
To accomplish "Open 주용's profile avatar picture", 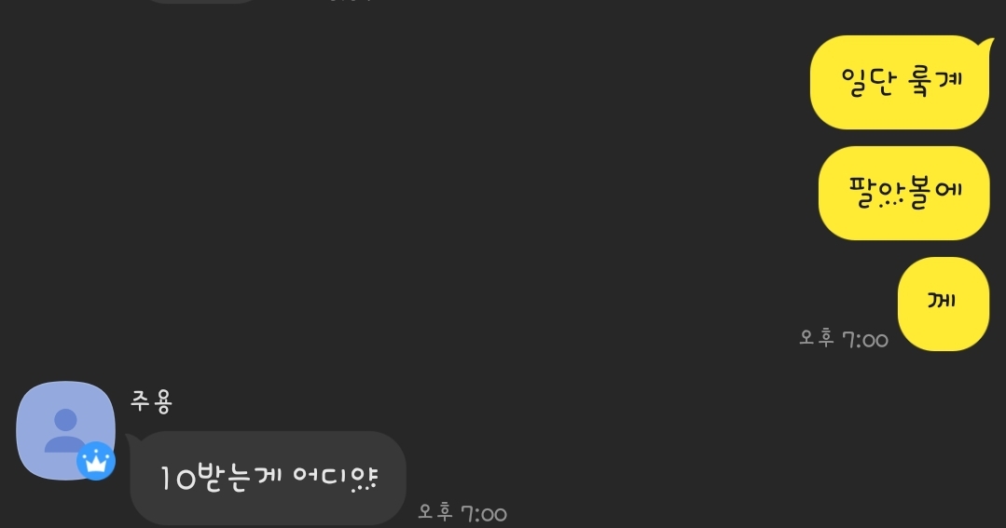I will pyautogui.click(x=65, y=430).
